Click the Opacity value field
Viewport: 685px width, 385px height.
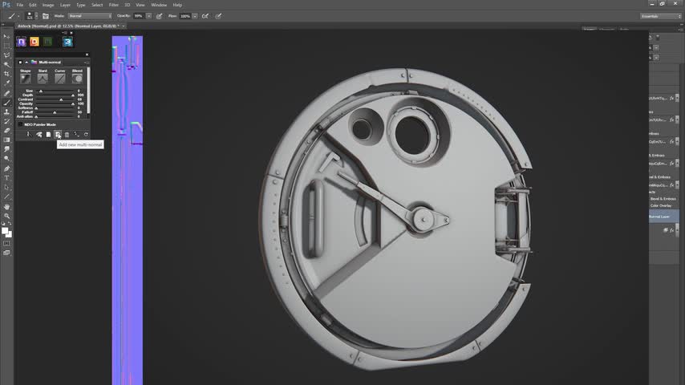click(139, 16)
